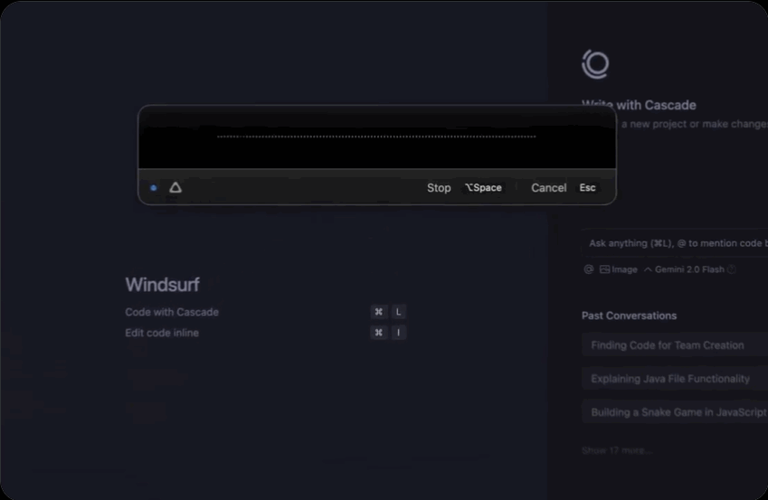The height and width of the screenshot is (500, 768).
Task: Click the Command key badge beside I
Action: (x=379, y=333)
